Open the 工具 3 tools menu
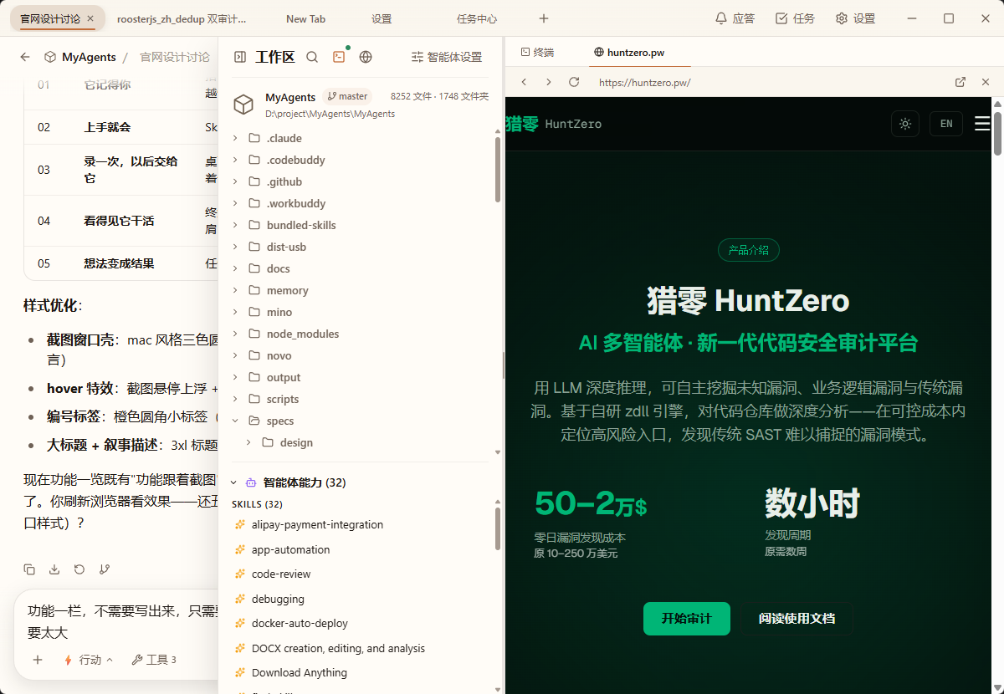Image resolution: width=1004 pixels, height=694 pixels. [154, 660]
